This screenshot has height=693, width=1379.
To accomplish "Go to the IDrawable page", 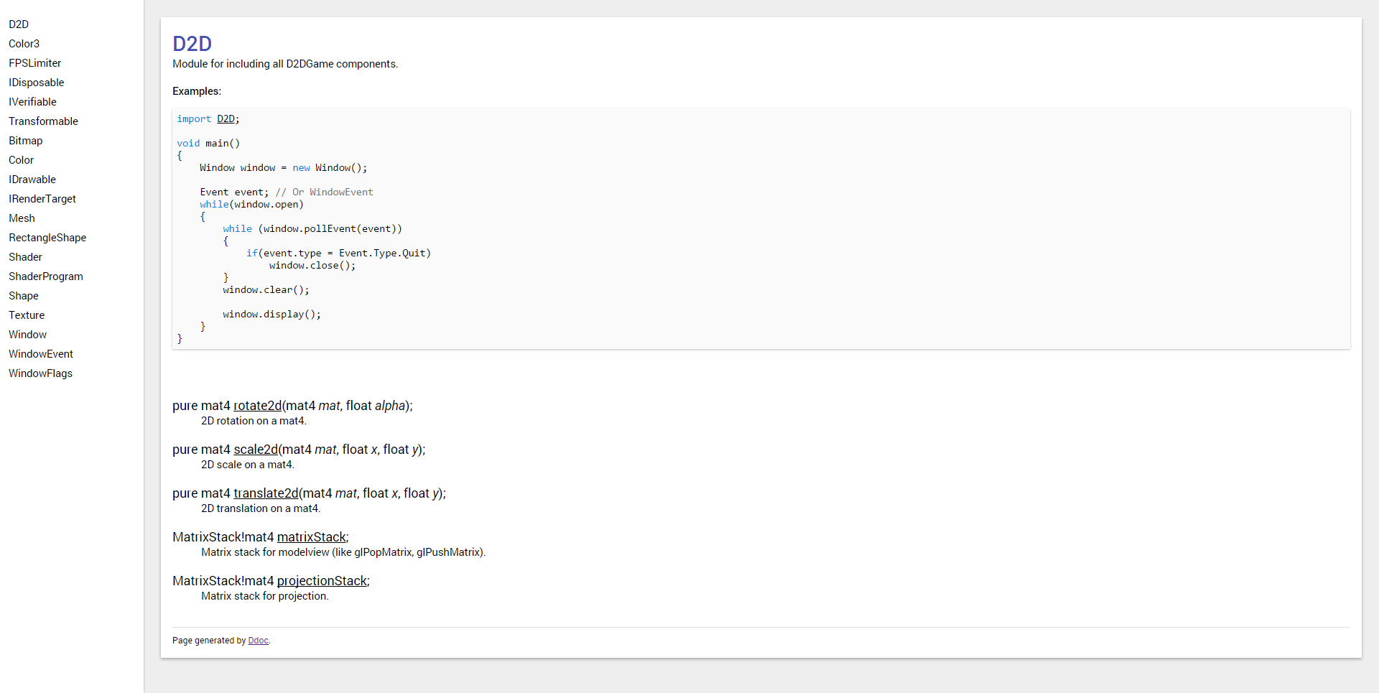I will click(32, 180).
